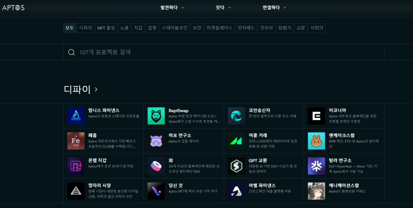Open the 팬케이크스왑 title link
413x208 pixels.
(341, 135)
